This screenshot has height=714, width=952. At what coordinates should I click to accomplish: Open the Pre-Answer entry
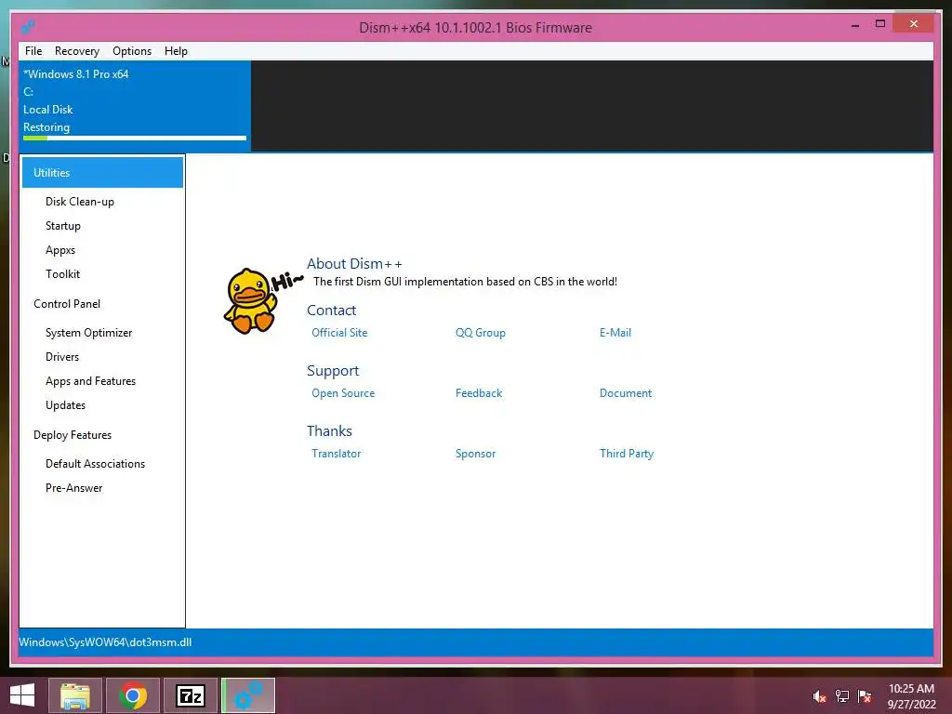(73, 488)
